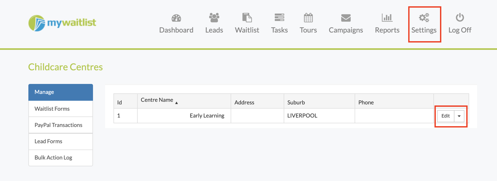Screen dimensions: 497x181
Task: Click the 'Childcare Centres' page heading
Action: coord(65,67)
